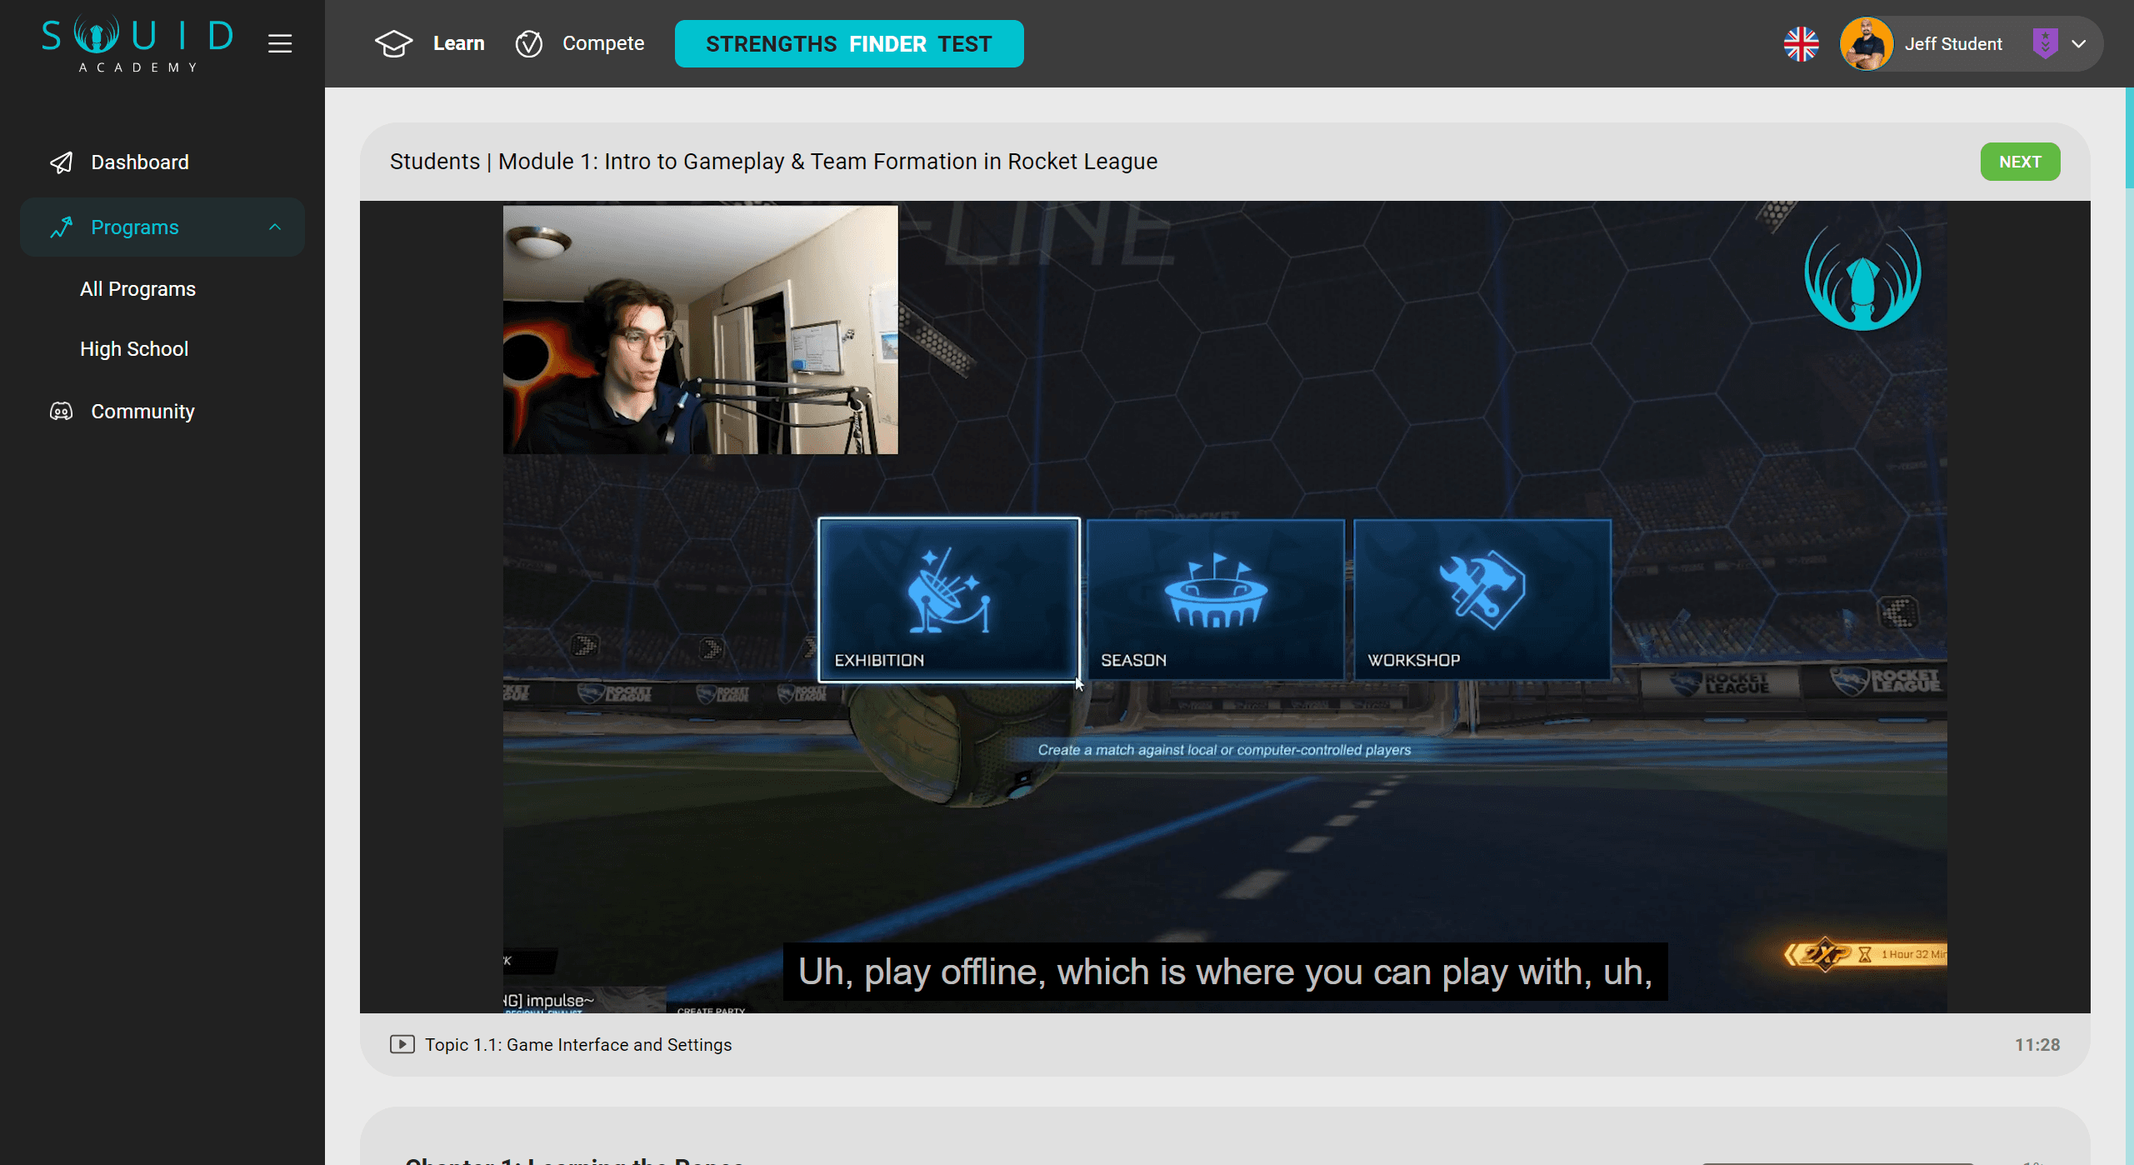Click the Programs trending arrow icon
The height and width of the screenshot is (1165, 2134).
pyautogui.click(x=62, y=227)
